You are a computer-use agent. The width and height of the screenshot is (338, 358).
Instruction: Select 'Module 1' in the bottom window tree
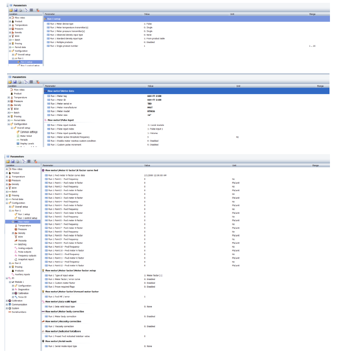(19, 282)
